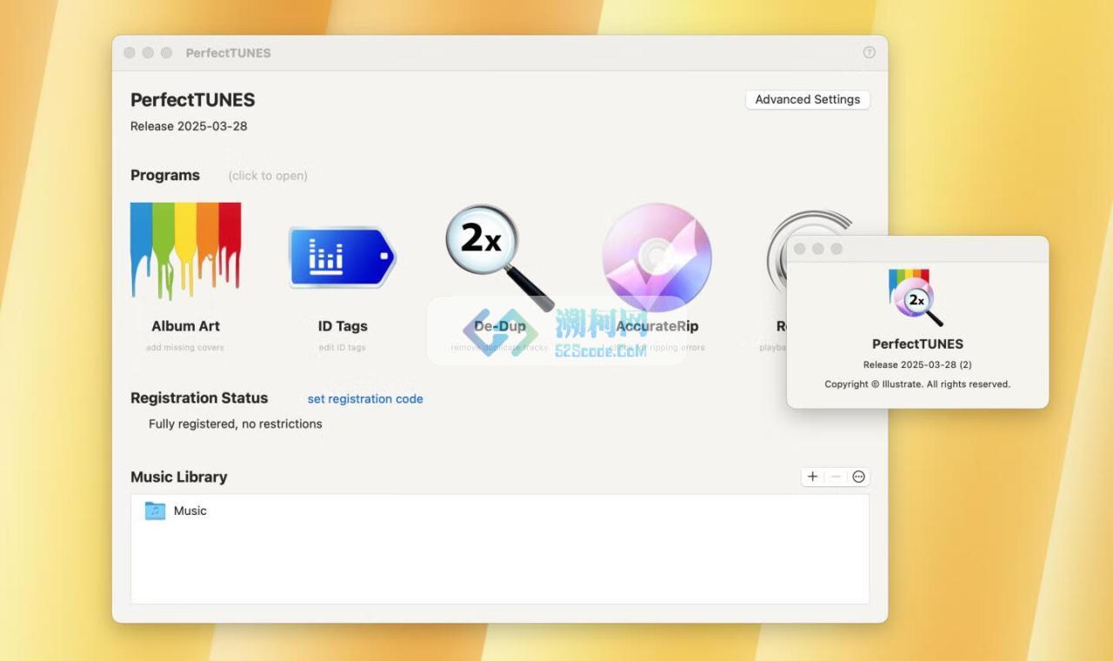
Task: Open the De-Dup 2x magnifier icon
Action: pyautogui.click(x=499, y=257)
